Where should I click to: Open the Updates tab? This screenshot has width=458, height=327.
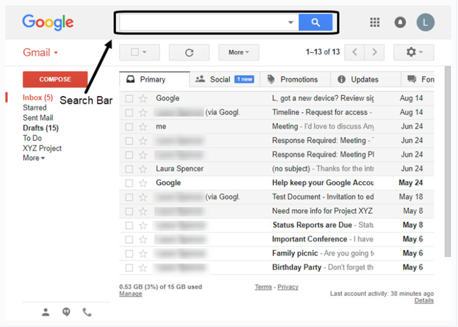pos(365,79)
